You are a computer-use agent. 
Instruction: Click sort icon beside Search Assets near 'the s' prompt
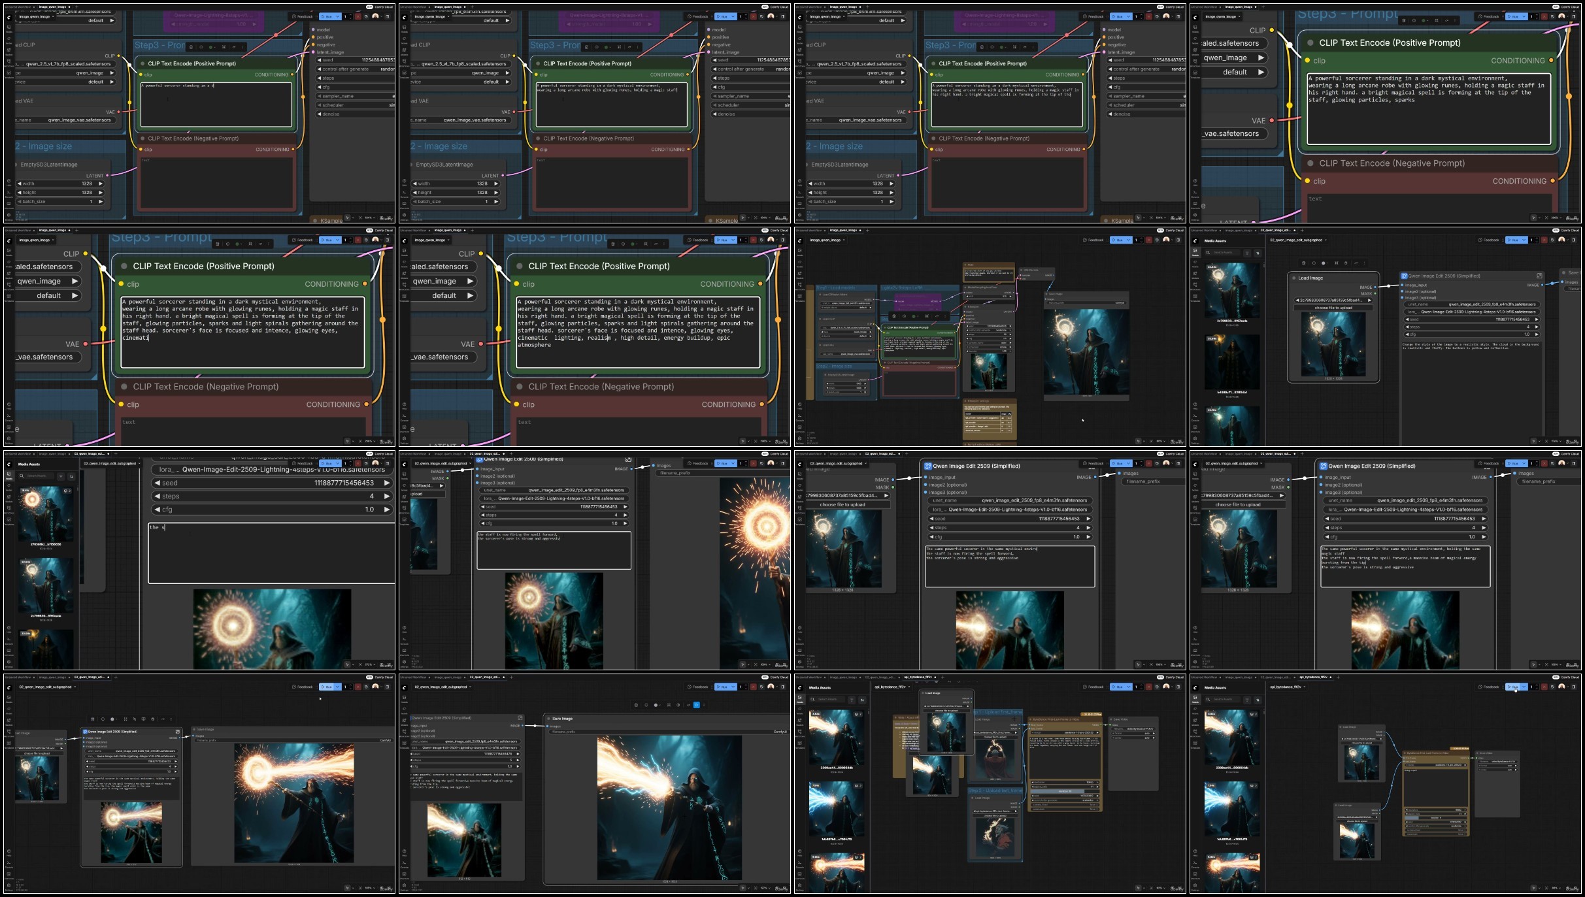click(71, 476)
